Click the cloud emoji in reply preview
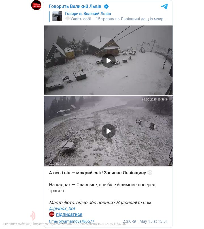204x229 pixels. tap(67, 19)
